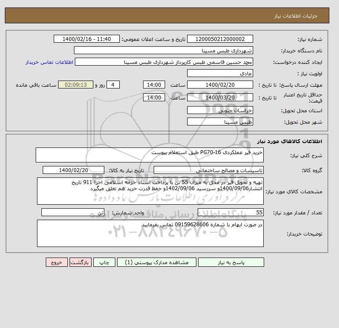Click the price validity date 1400/03/20
This screenshot has height=328, width=339.
[x=220, y=97]
